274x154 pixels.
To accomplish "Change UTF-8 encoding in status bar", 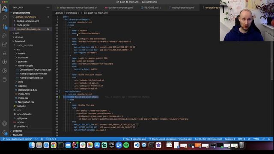I will coord(241,139).
